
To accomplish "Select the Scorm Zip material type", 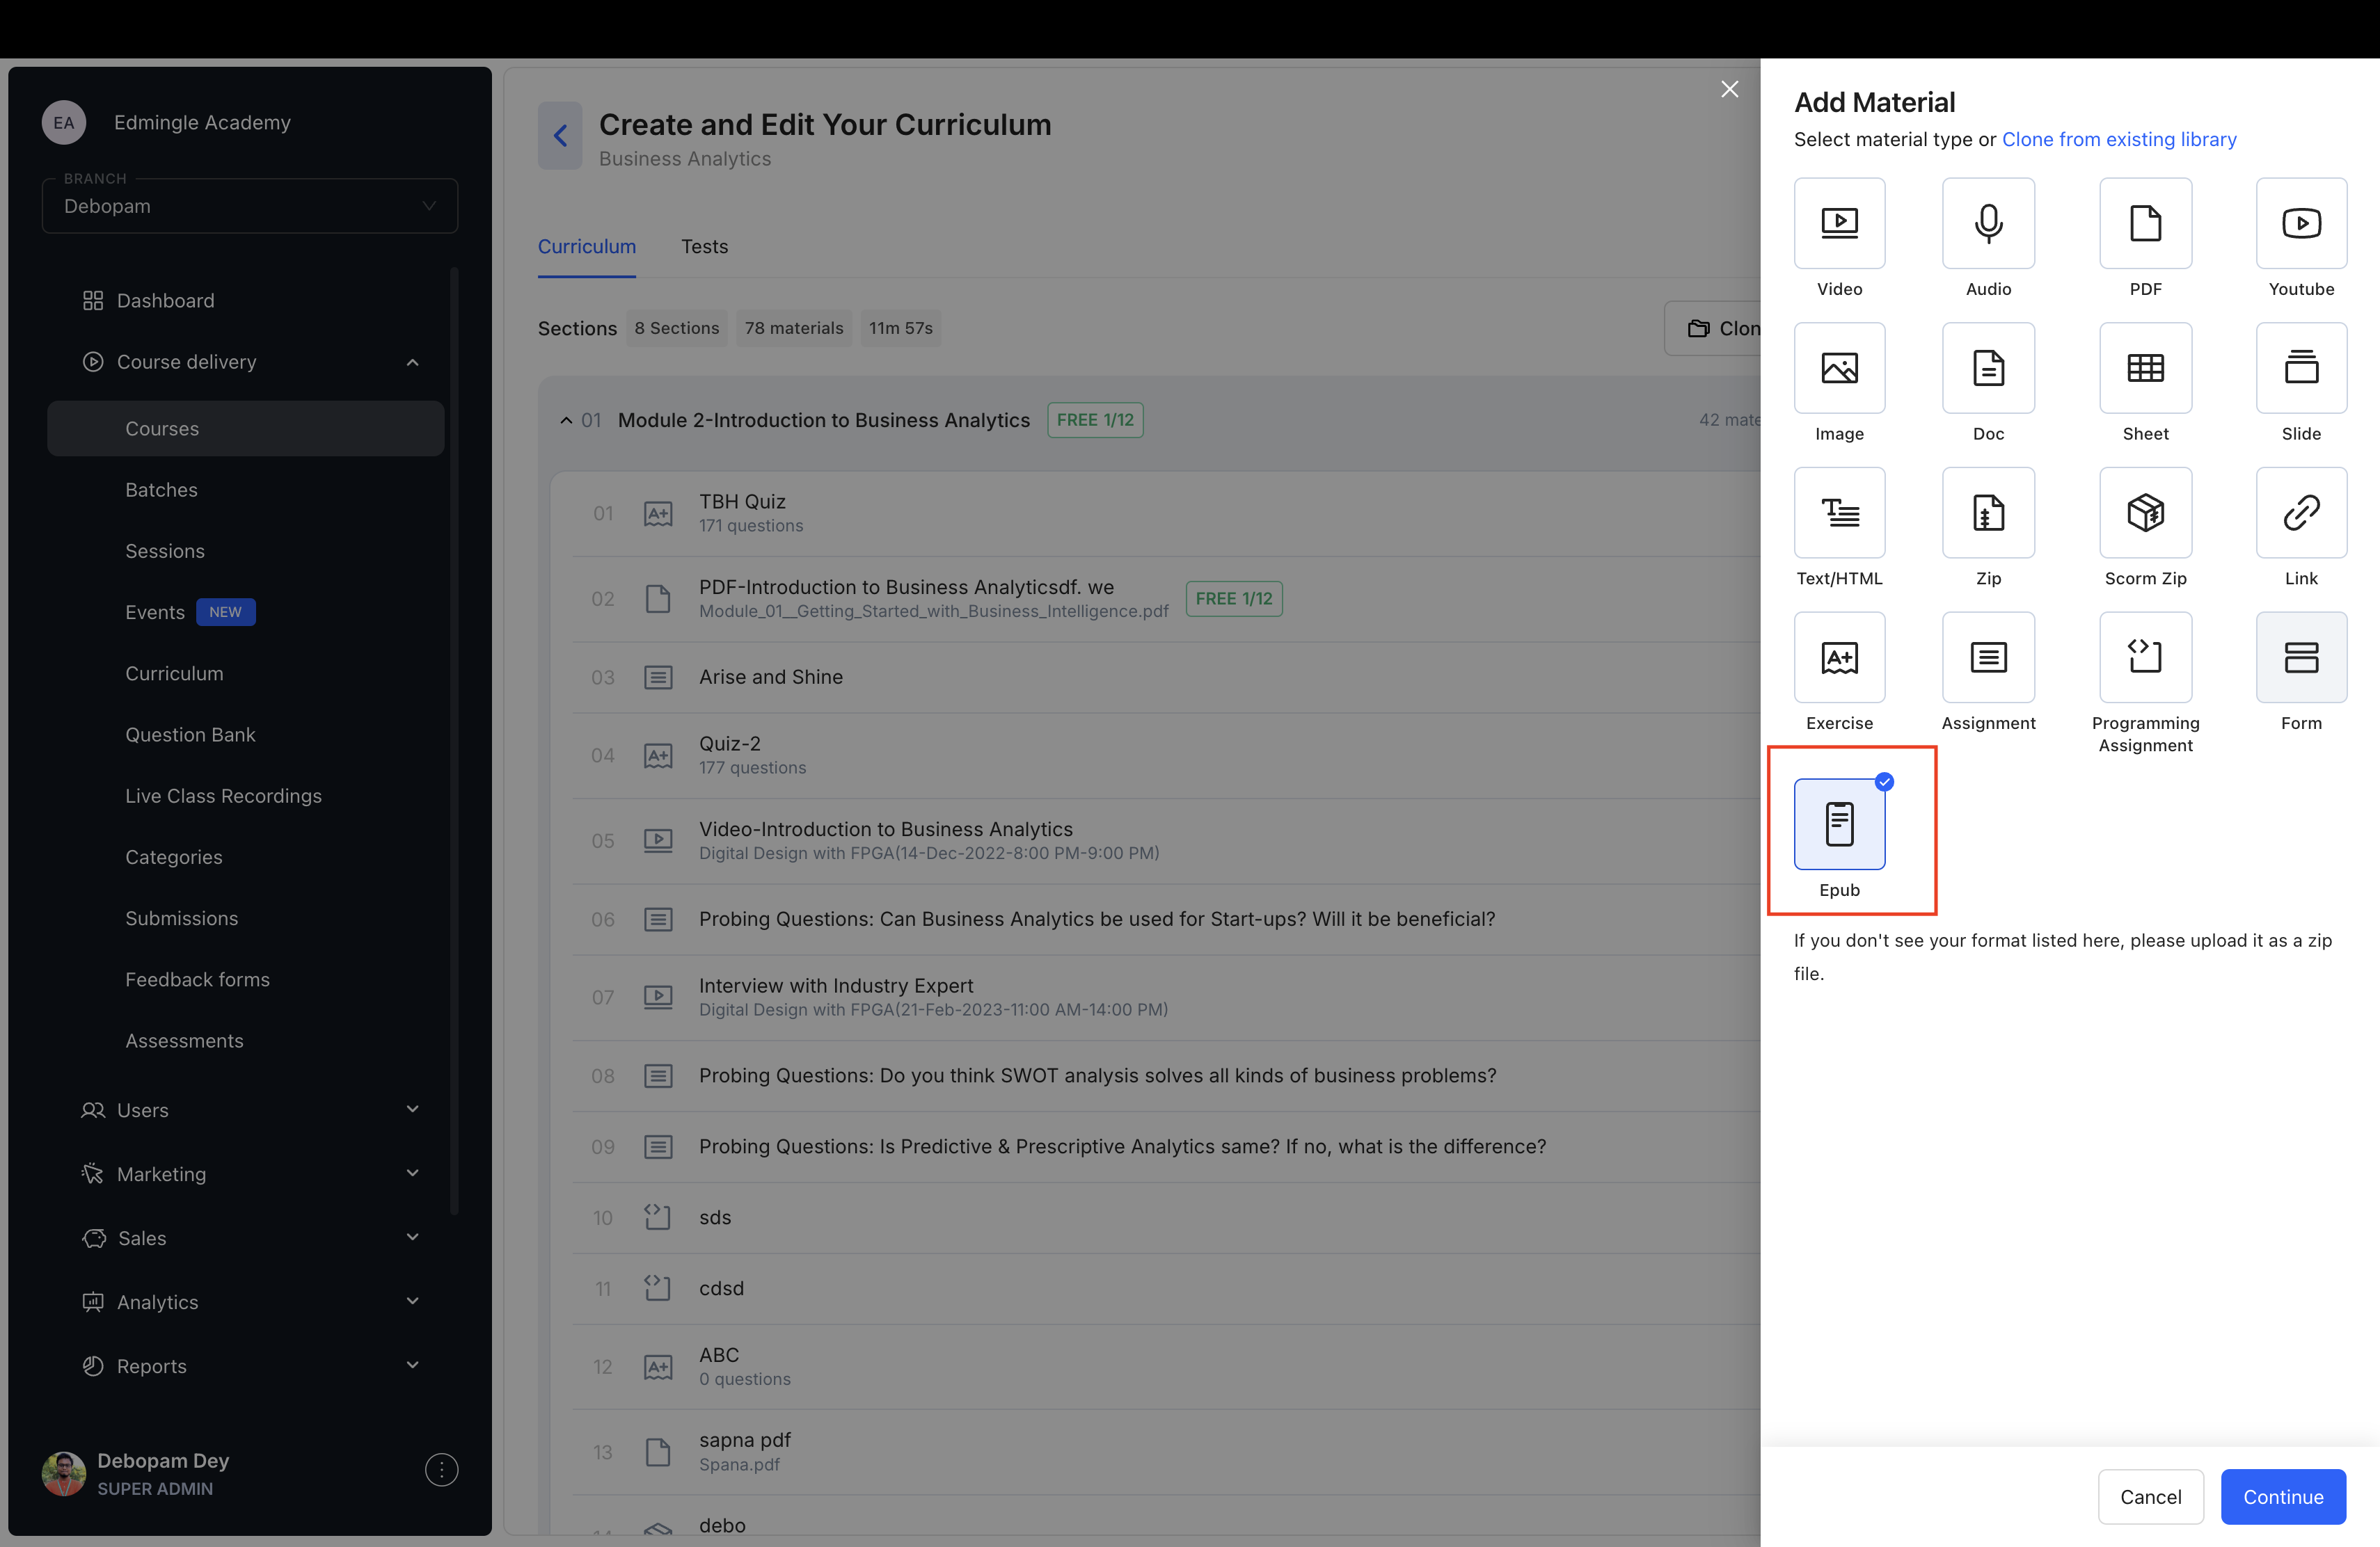I will pyautogui.click(x=2145, y=513).
